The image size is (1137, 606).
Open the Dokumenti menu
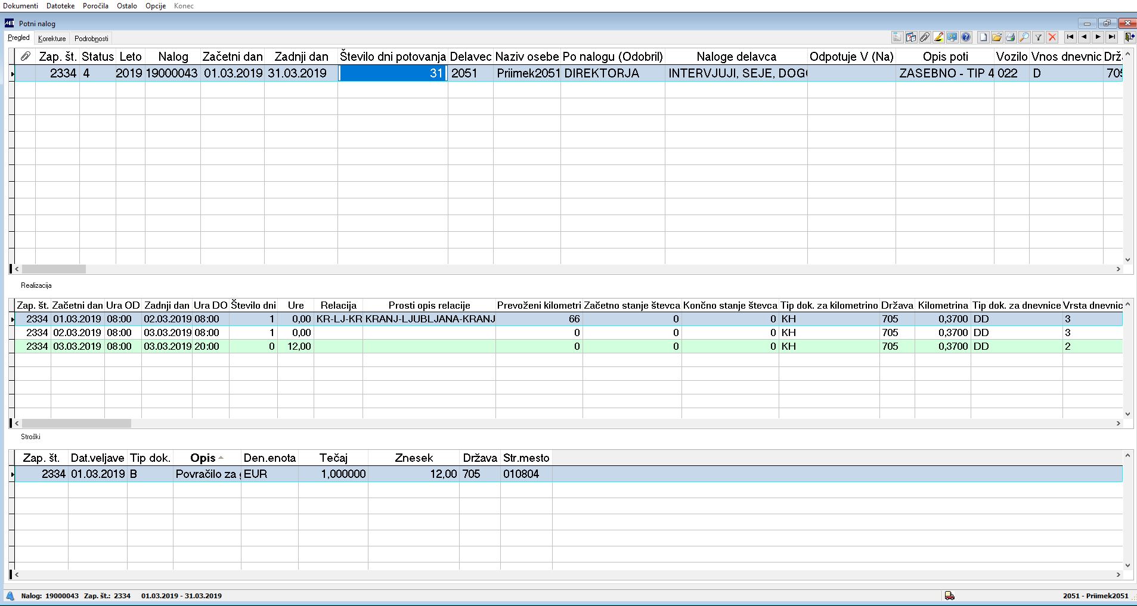point(21,6)
